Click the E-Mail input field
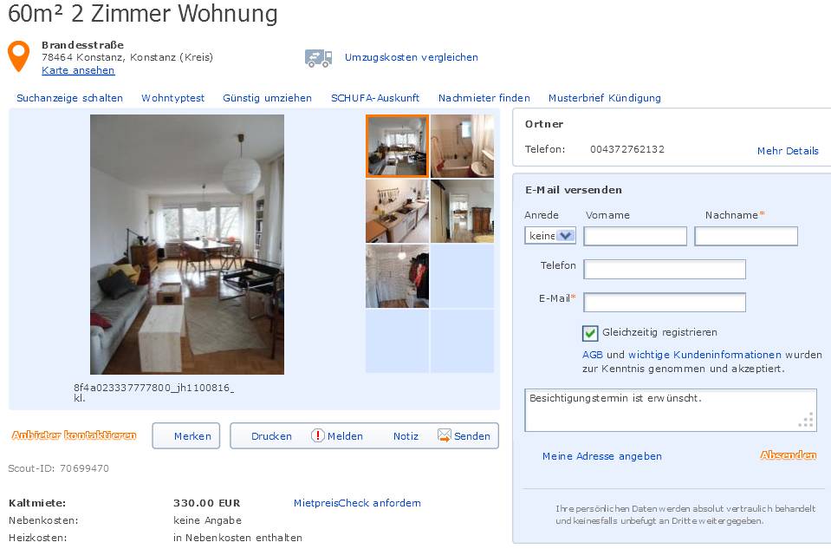Screen dimensions: 831x549 coord(665,303)
